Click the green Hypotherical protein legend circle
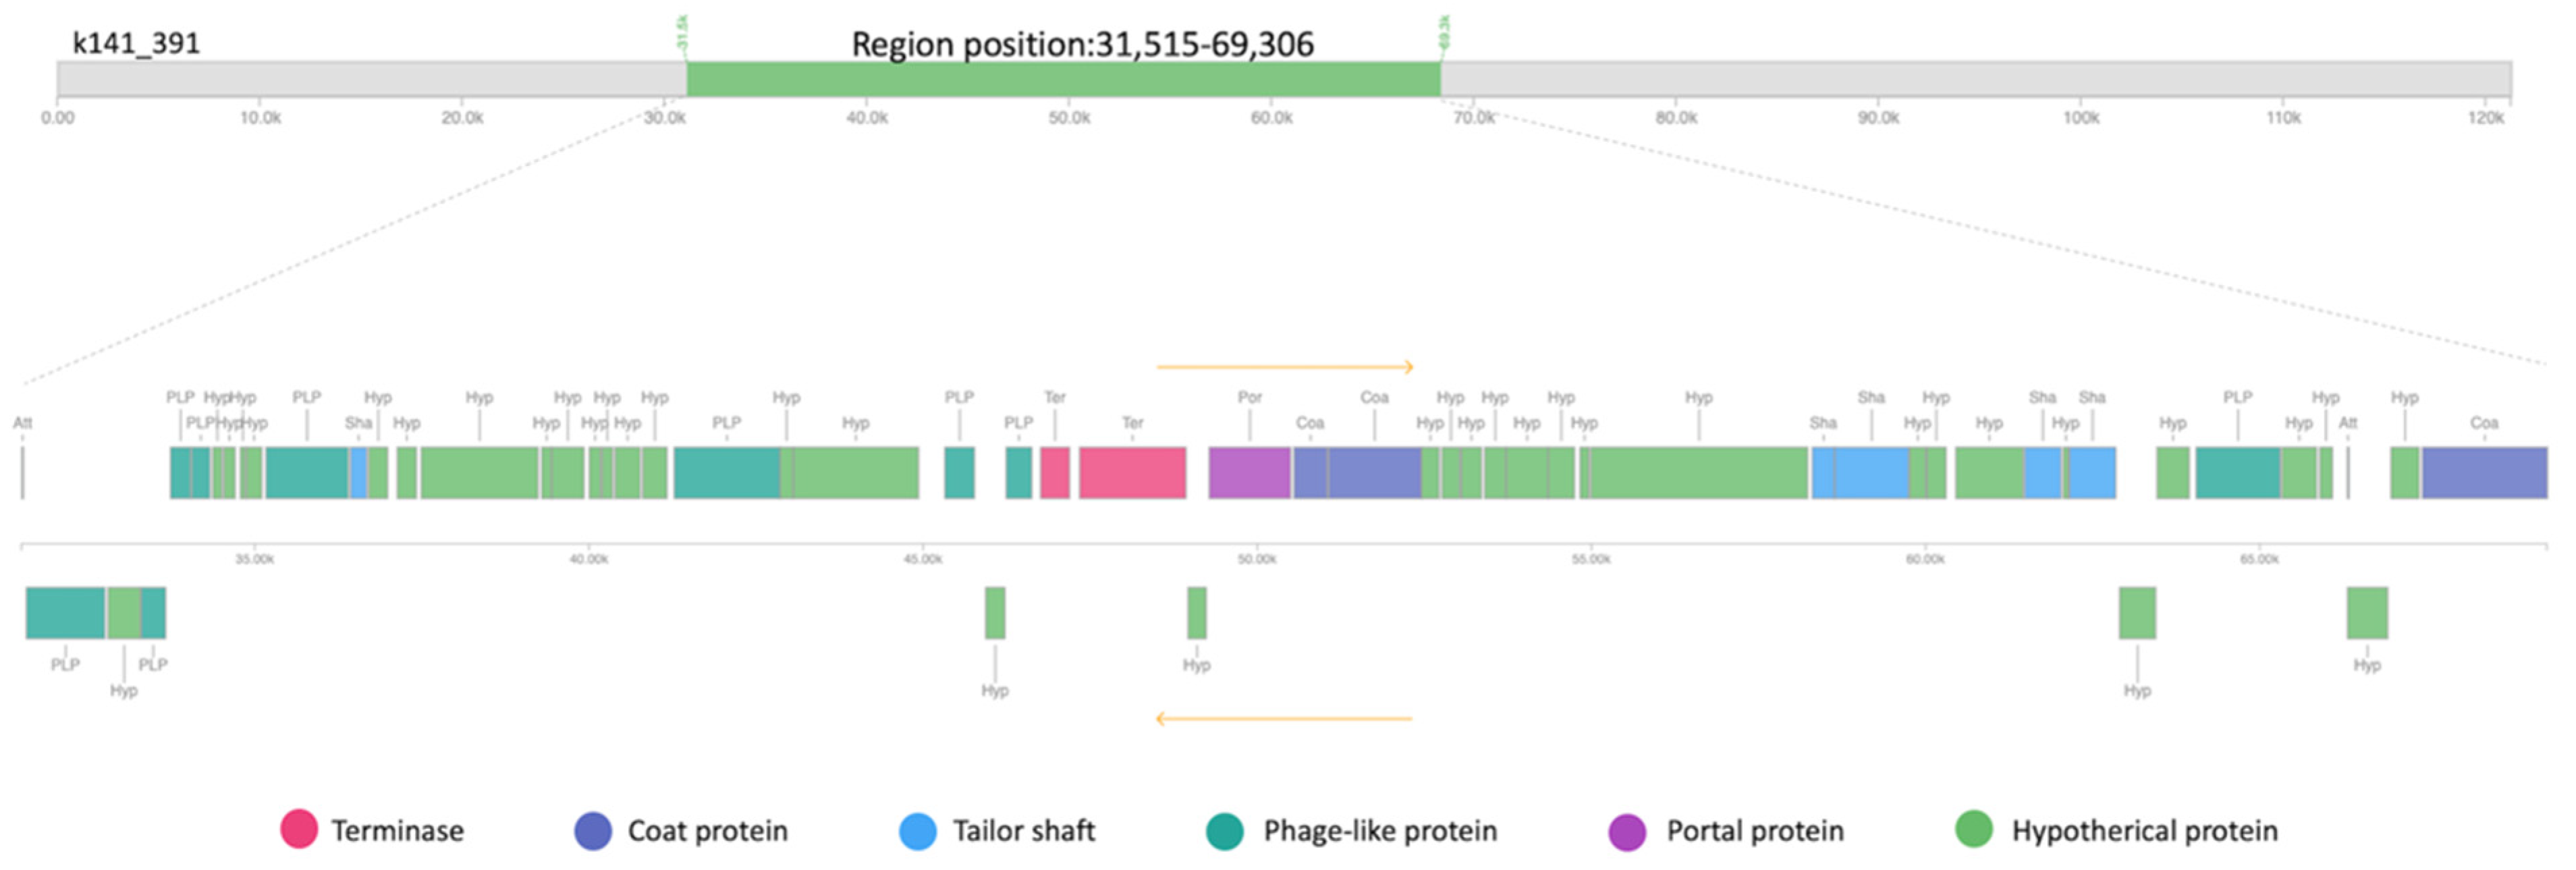 tap(1974, 829)
